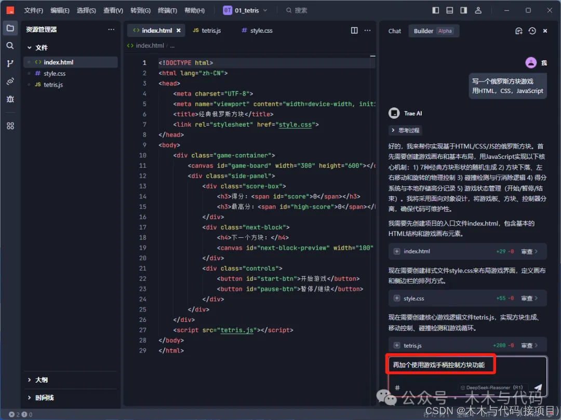The image size is (561, 420).
Task: Collapse the 文件 folder section
Action: click(37, 48)
